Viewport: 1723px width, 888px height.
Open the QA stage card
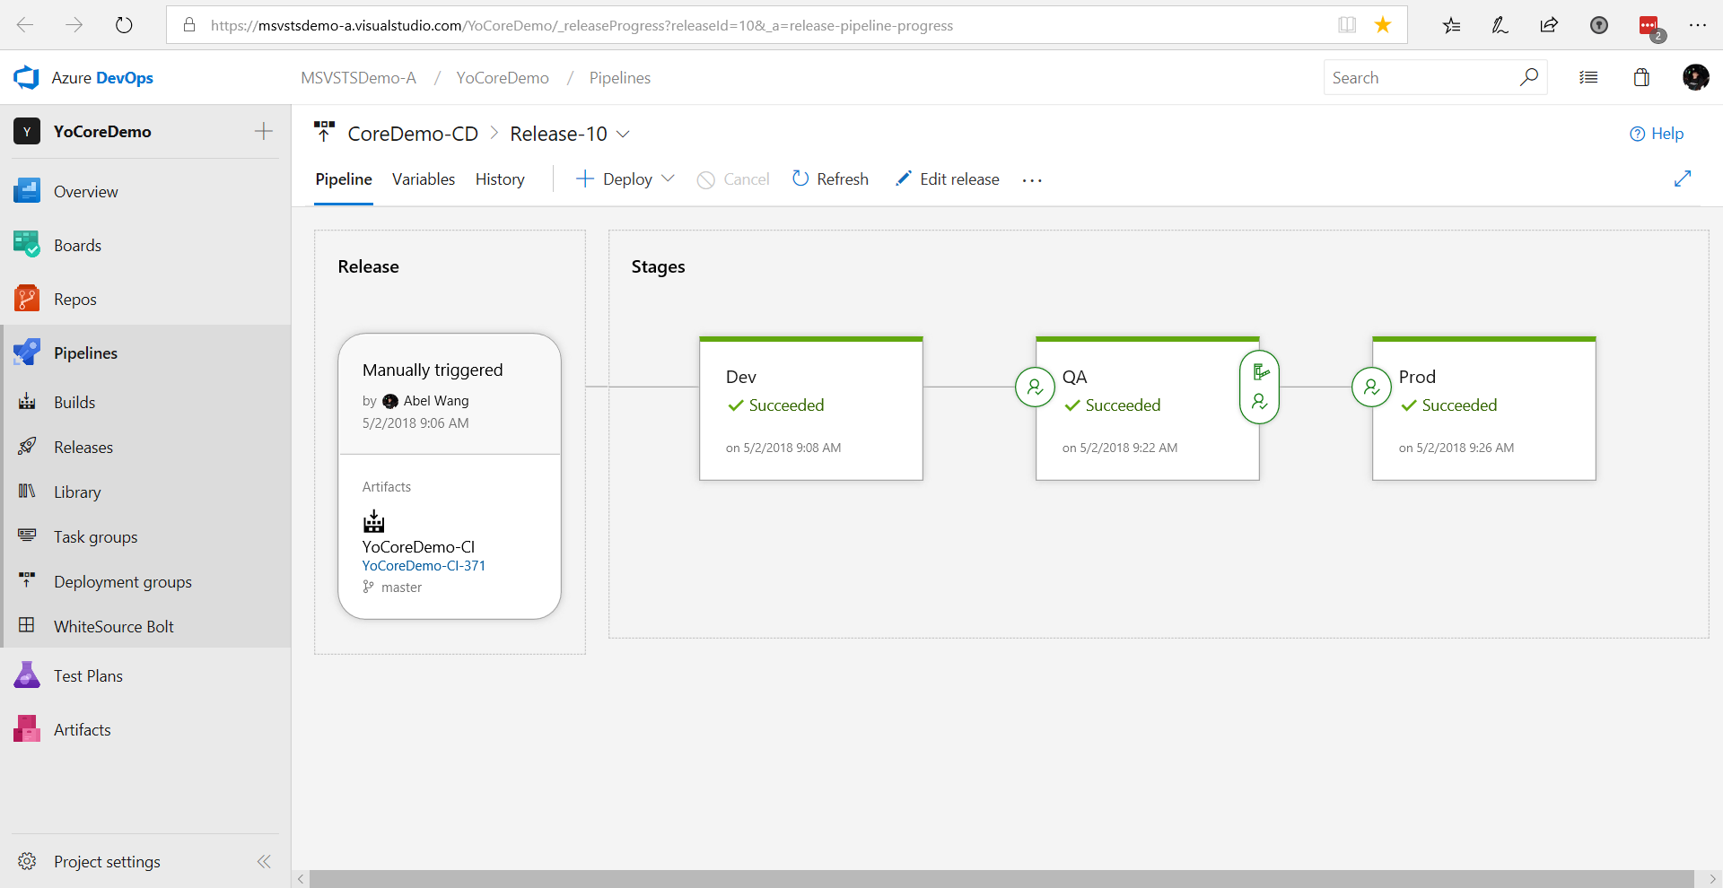[x=1147, y=408]
